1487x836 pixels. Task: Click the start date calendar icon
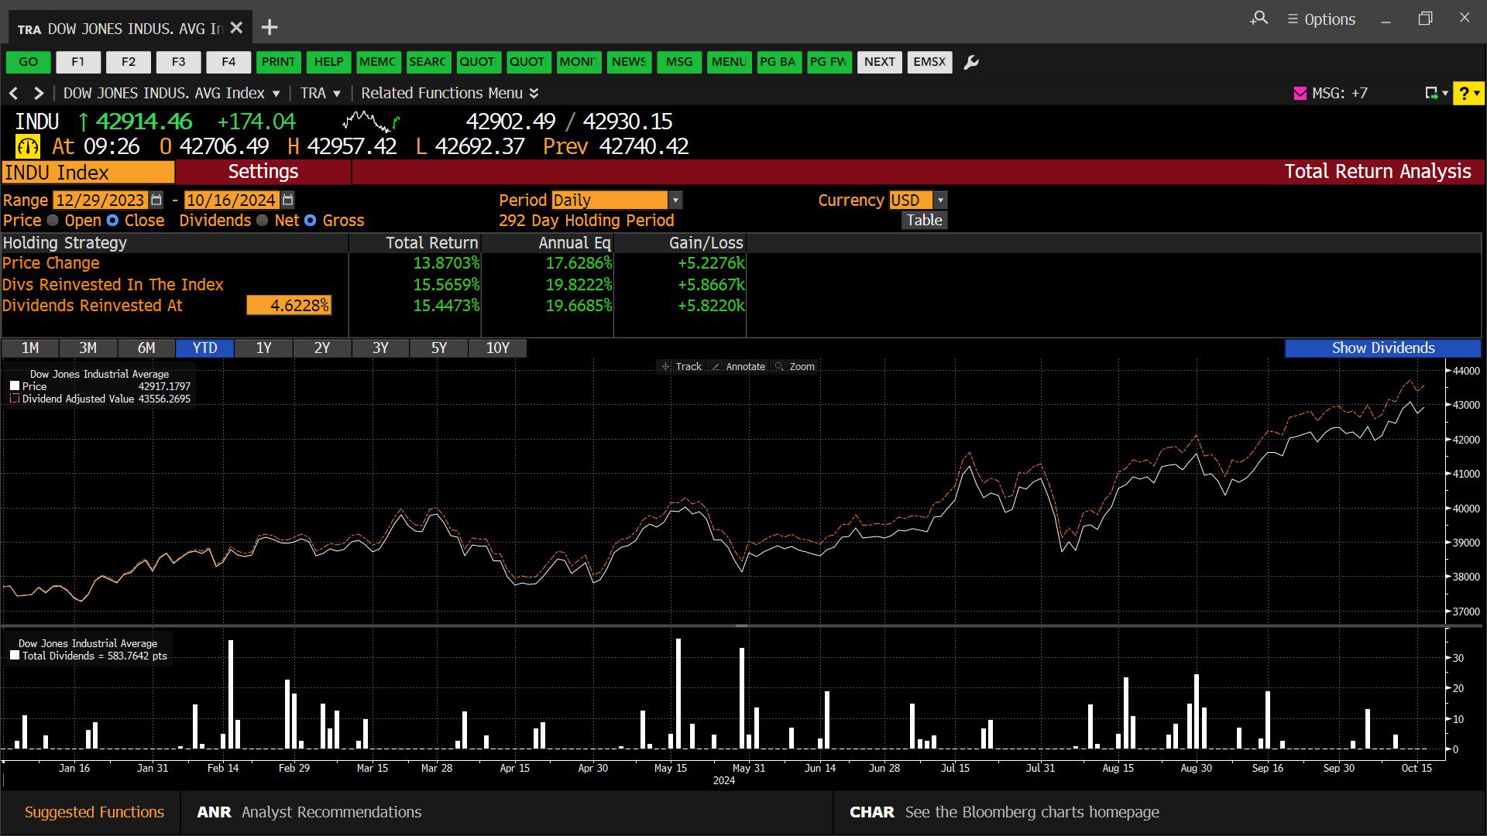coord(156,200)
